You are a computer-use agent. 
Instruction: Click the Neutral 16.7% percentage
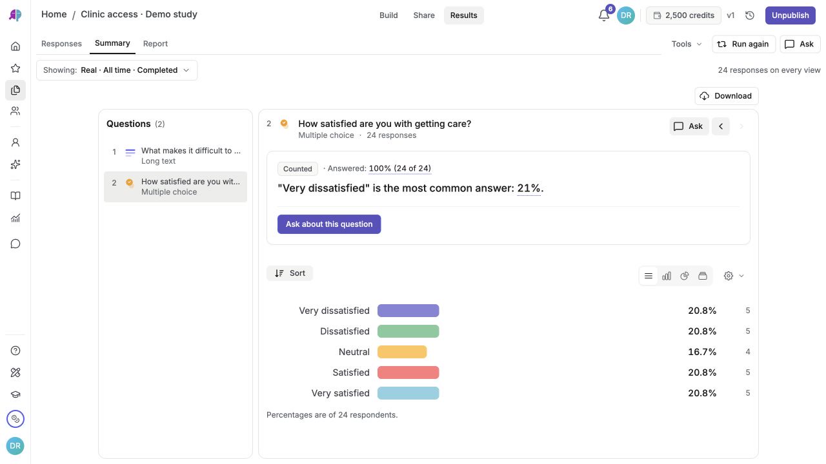click(702, 352)
